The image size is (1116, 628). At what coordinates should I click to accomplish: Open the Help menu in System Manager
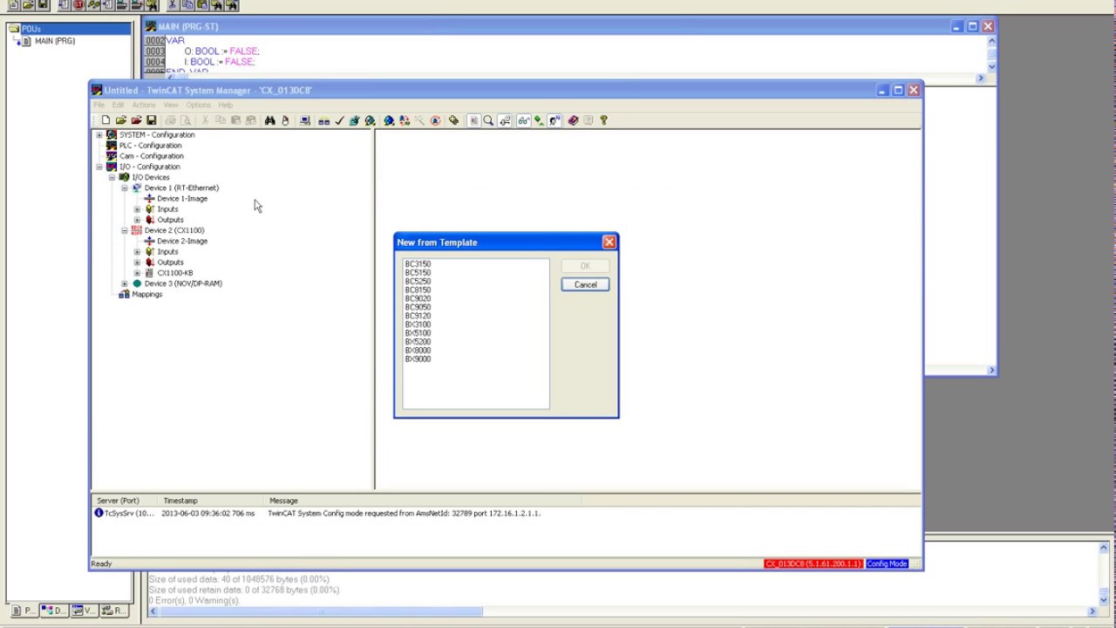pos(226,105)
